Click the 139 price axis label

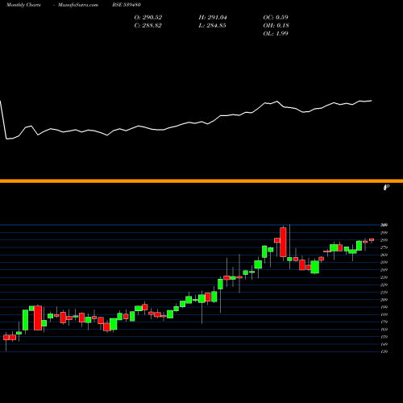(384, 351)
